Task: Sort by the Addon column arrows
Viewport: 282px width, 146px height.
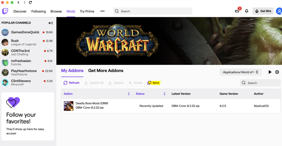Action: pyautogui.click(x=129, y=94)
